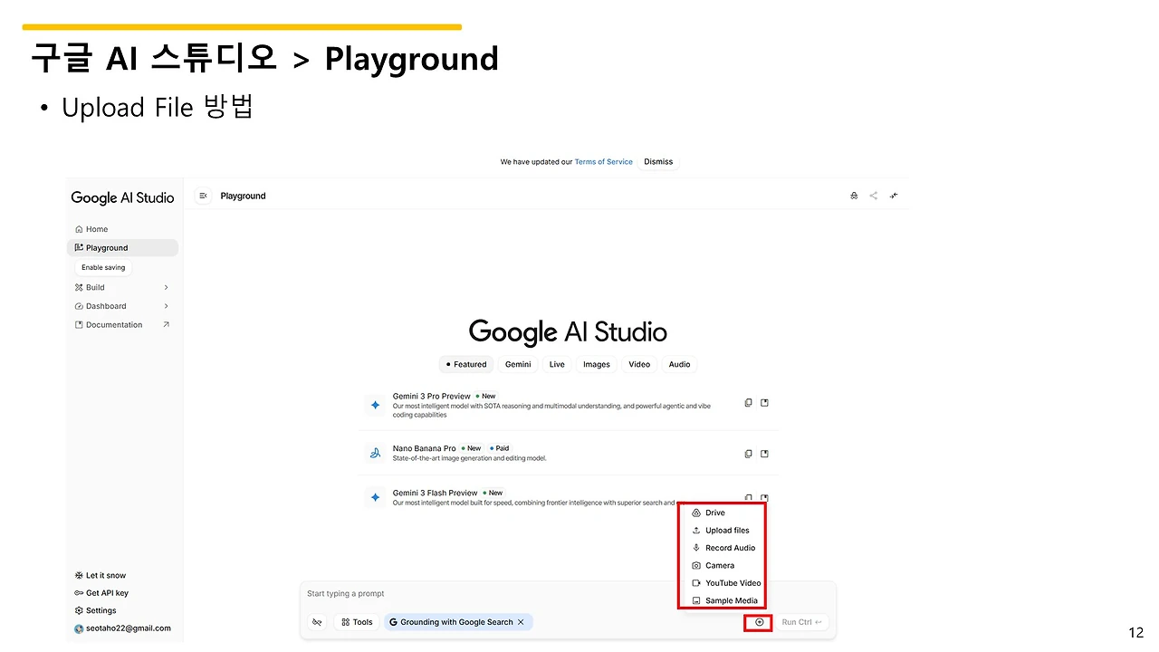Switch to the Video tab
The height and width of the screenshot is (652, 1159).
pos(639,364)
